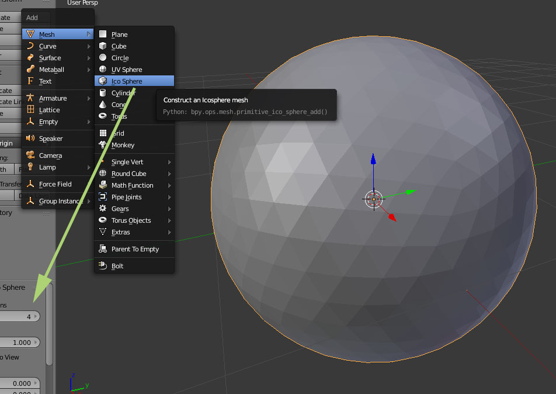Click the Cone primitive icon
The image size is (556, 394).
[103, 105]
